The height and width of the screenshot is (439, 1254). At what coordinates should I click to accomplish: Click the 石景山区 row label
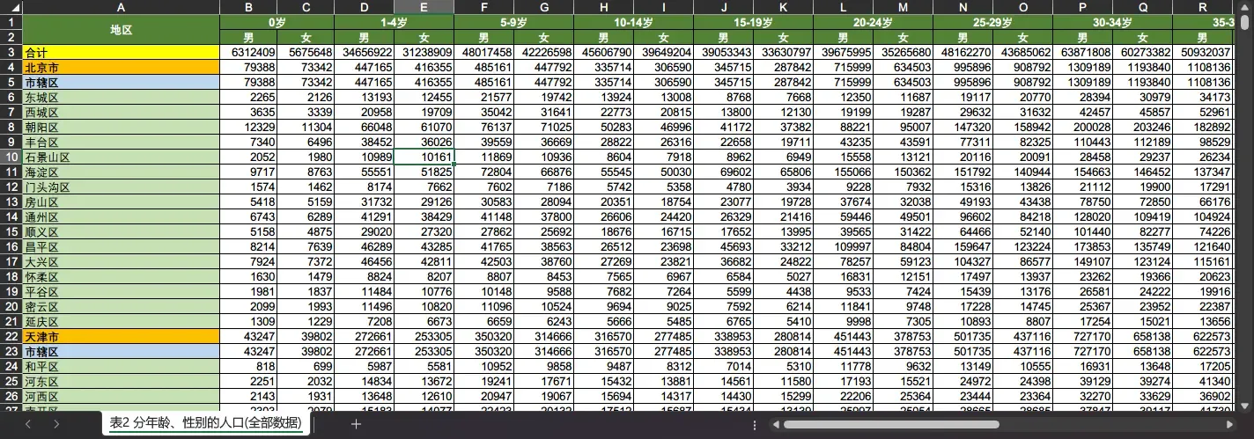click(121, 157)
